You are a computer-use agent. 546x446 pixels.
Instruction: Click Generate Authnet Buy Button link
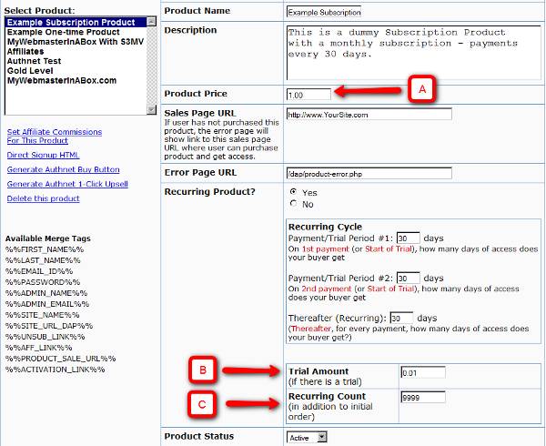point(63,170)
